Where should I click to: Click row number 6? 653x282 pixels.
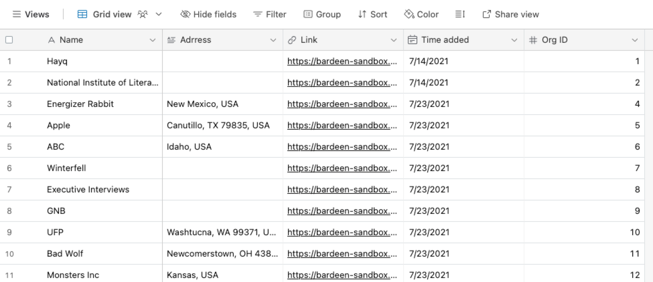click(9, 168)
